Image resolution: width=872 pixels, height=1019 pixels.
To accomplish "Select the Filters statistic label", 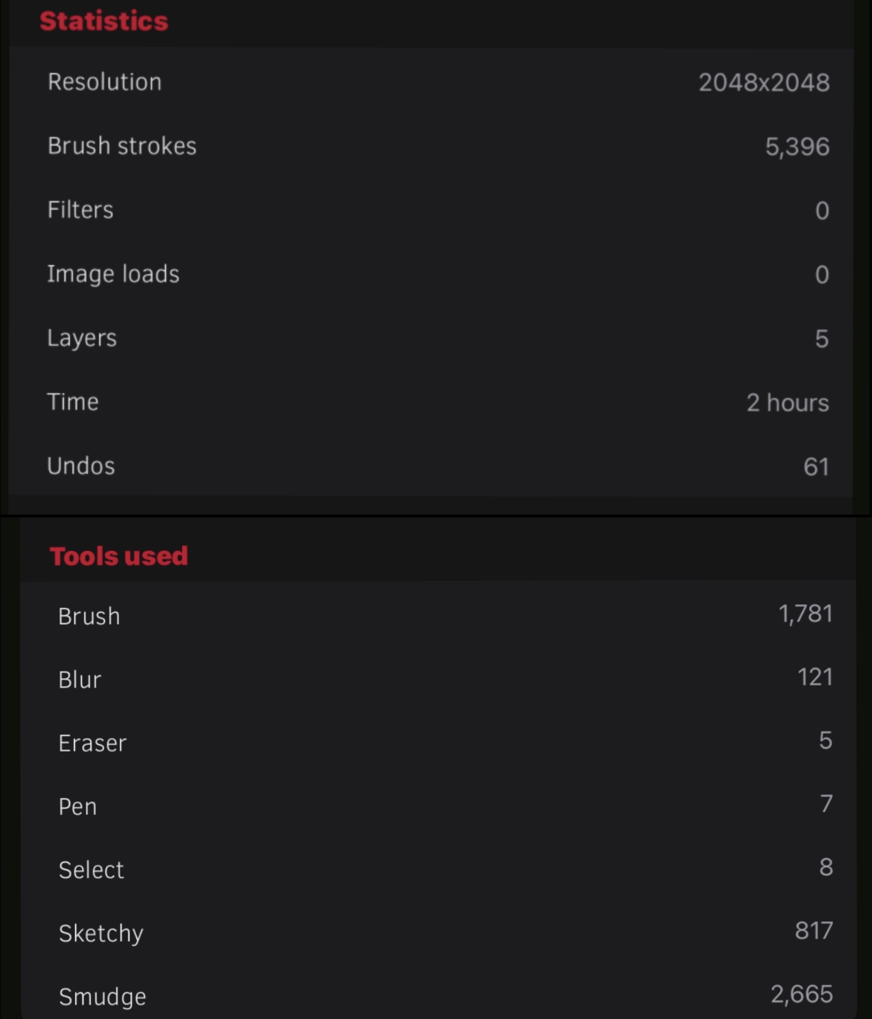I will 81,210.
